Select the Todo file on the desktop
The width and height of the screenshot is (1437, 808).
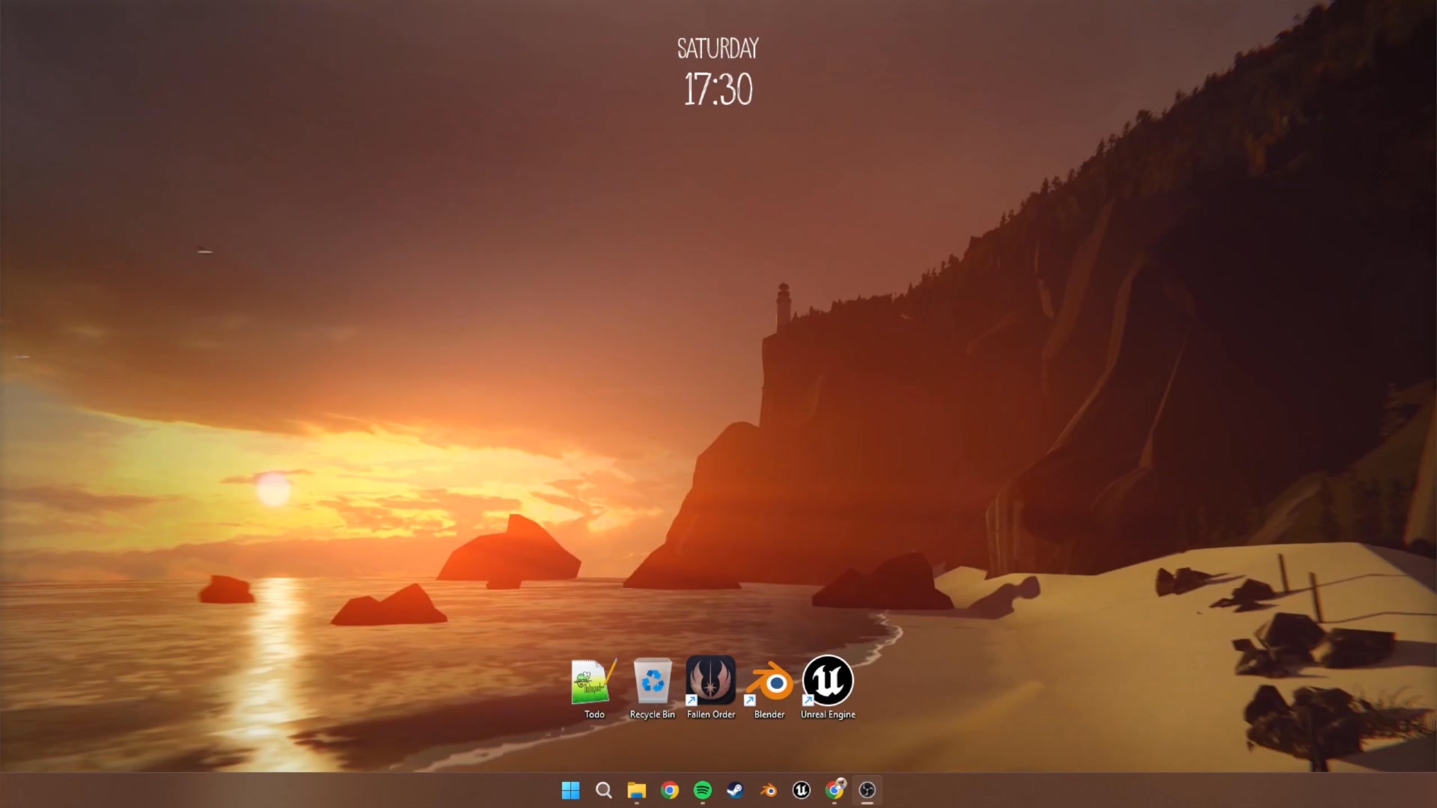pos(594,688)
